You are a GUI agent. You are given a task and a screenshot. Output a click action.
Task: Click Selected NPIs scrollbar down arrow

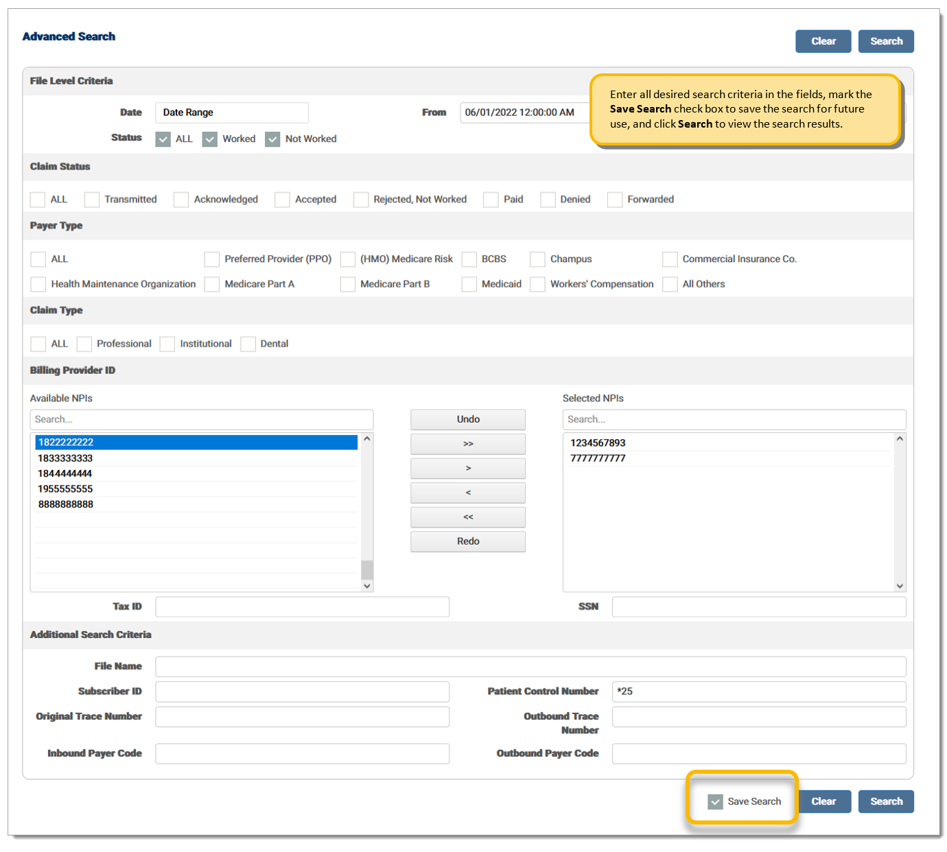pyautogui.click(x=900, y=586)
